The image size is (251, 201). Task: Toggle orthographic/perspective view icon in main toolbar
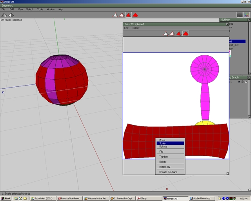pos(11,15)
